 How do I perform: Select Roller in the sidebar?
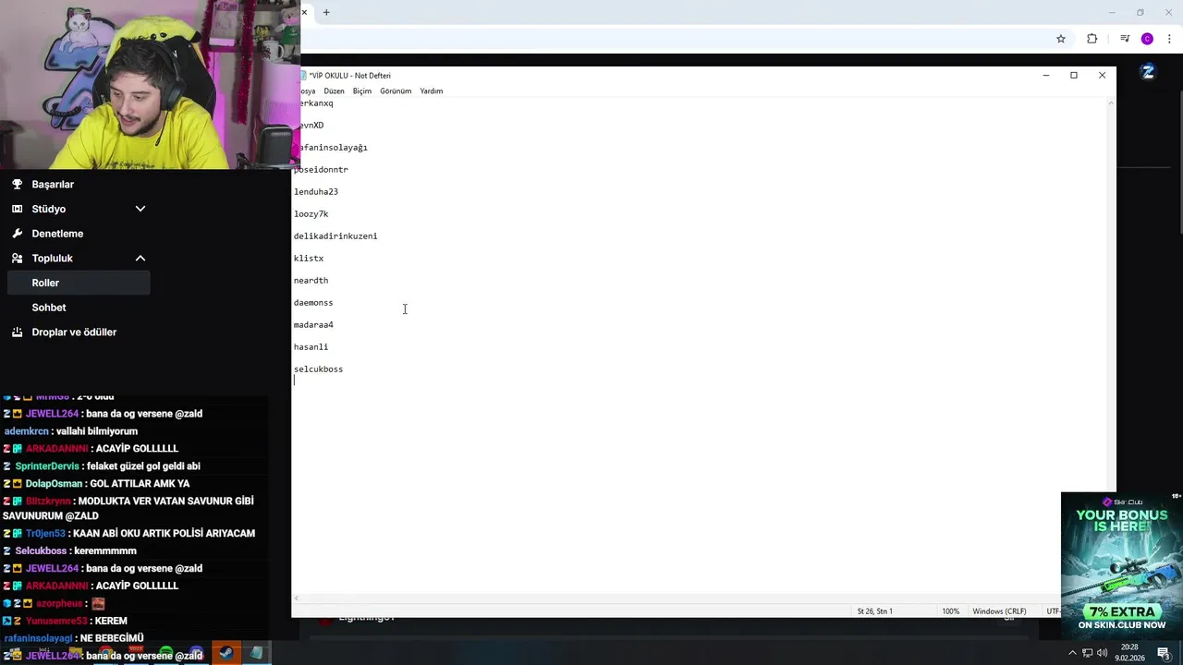(x=78, y=283)
